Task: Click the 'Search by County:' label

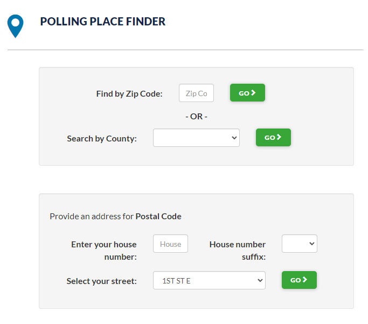Action: 102,138
